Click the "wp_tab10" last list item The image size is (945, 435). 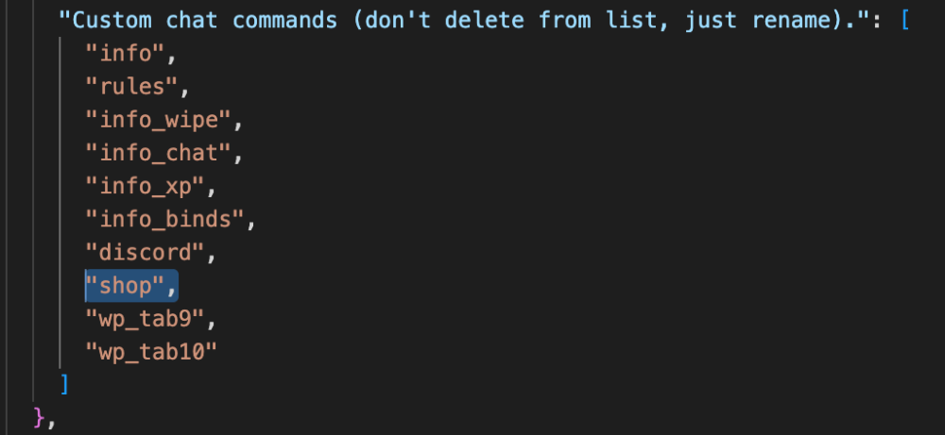click(x=151, y=351)
